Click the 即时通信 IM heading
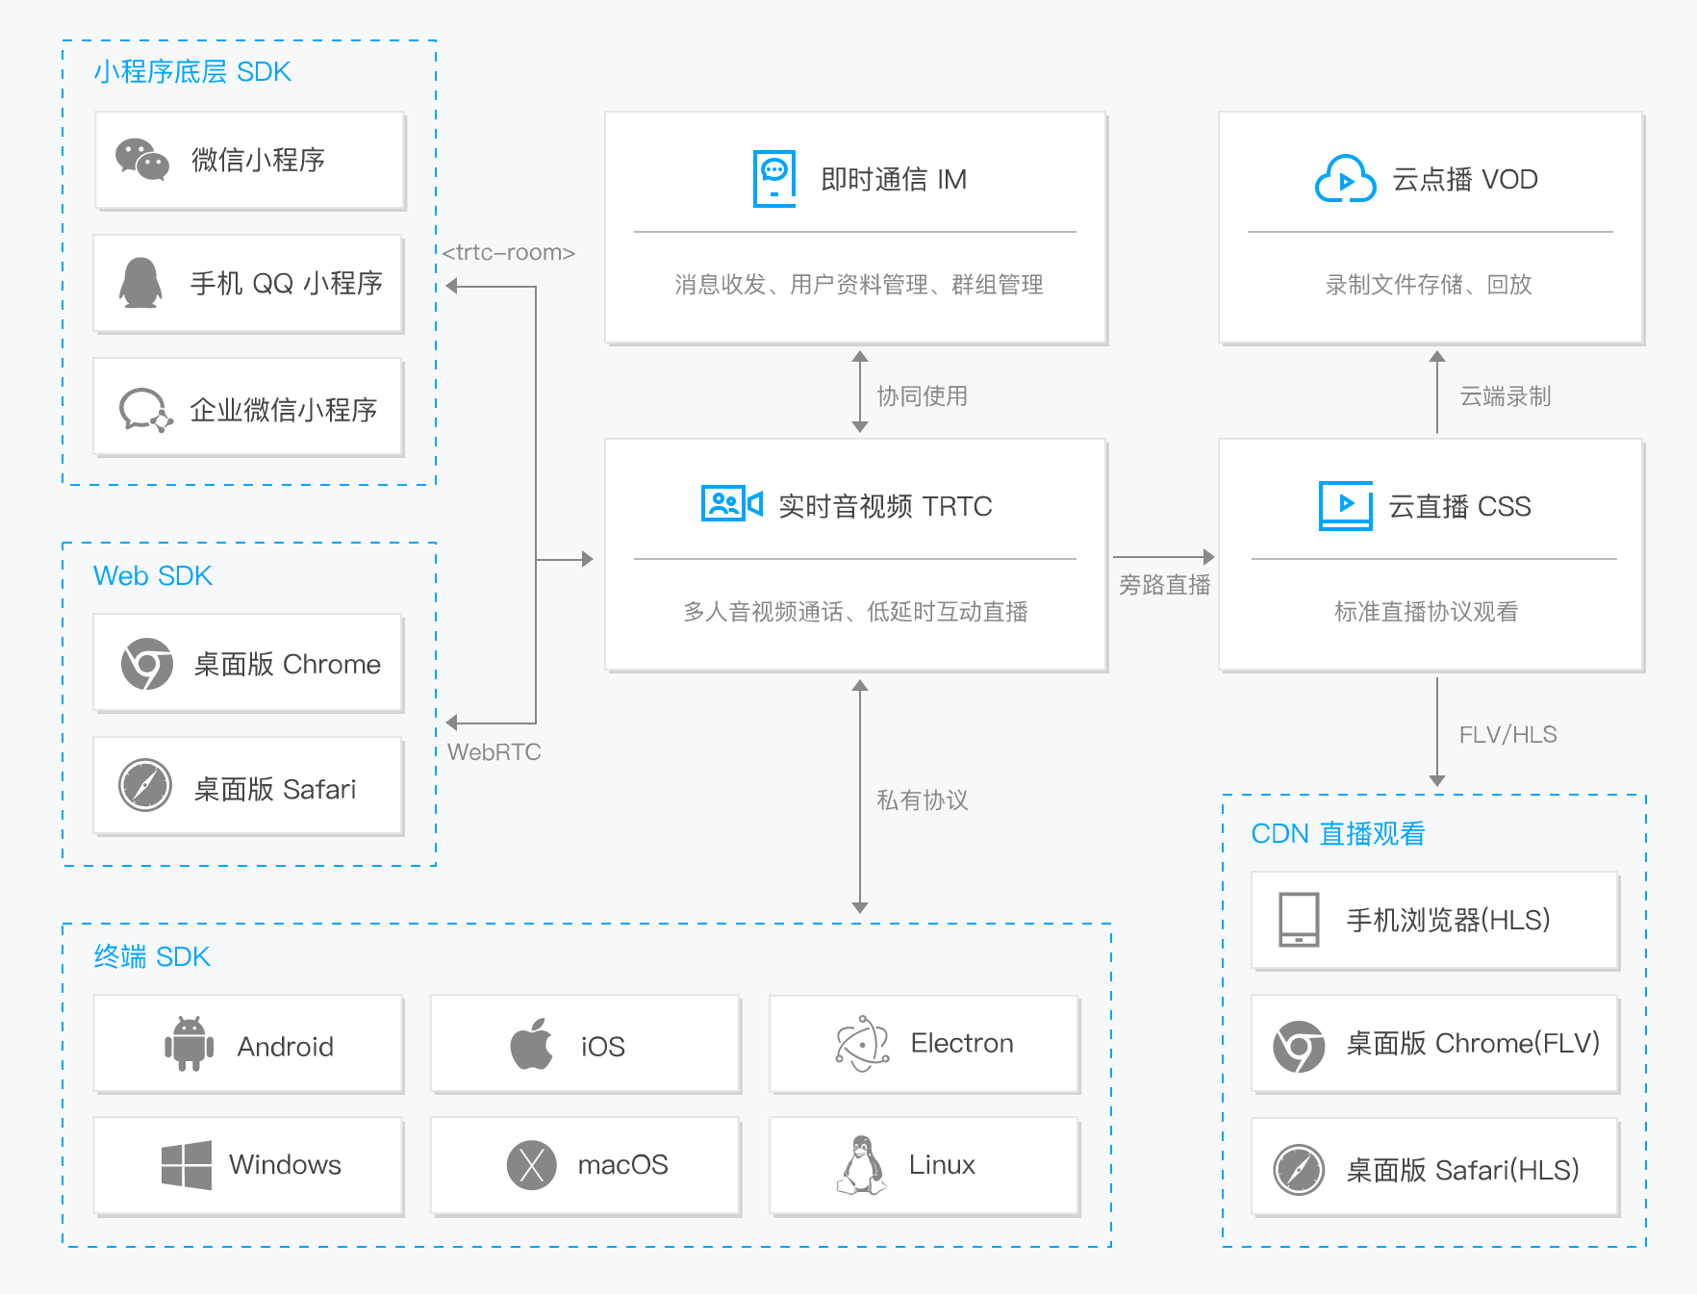 [893, 179]
